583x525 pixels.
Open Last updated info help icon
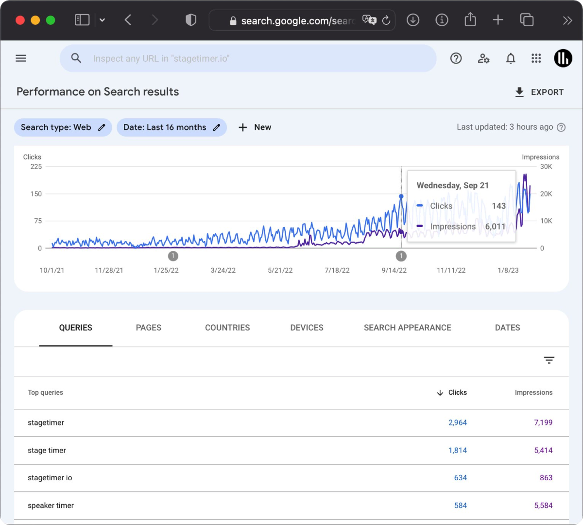click(x=561, y=127)
